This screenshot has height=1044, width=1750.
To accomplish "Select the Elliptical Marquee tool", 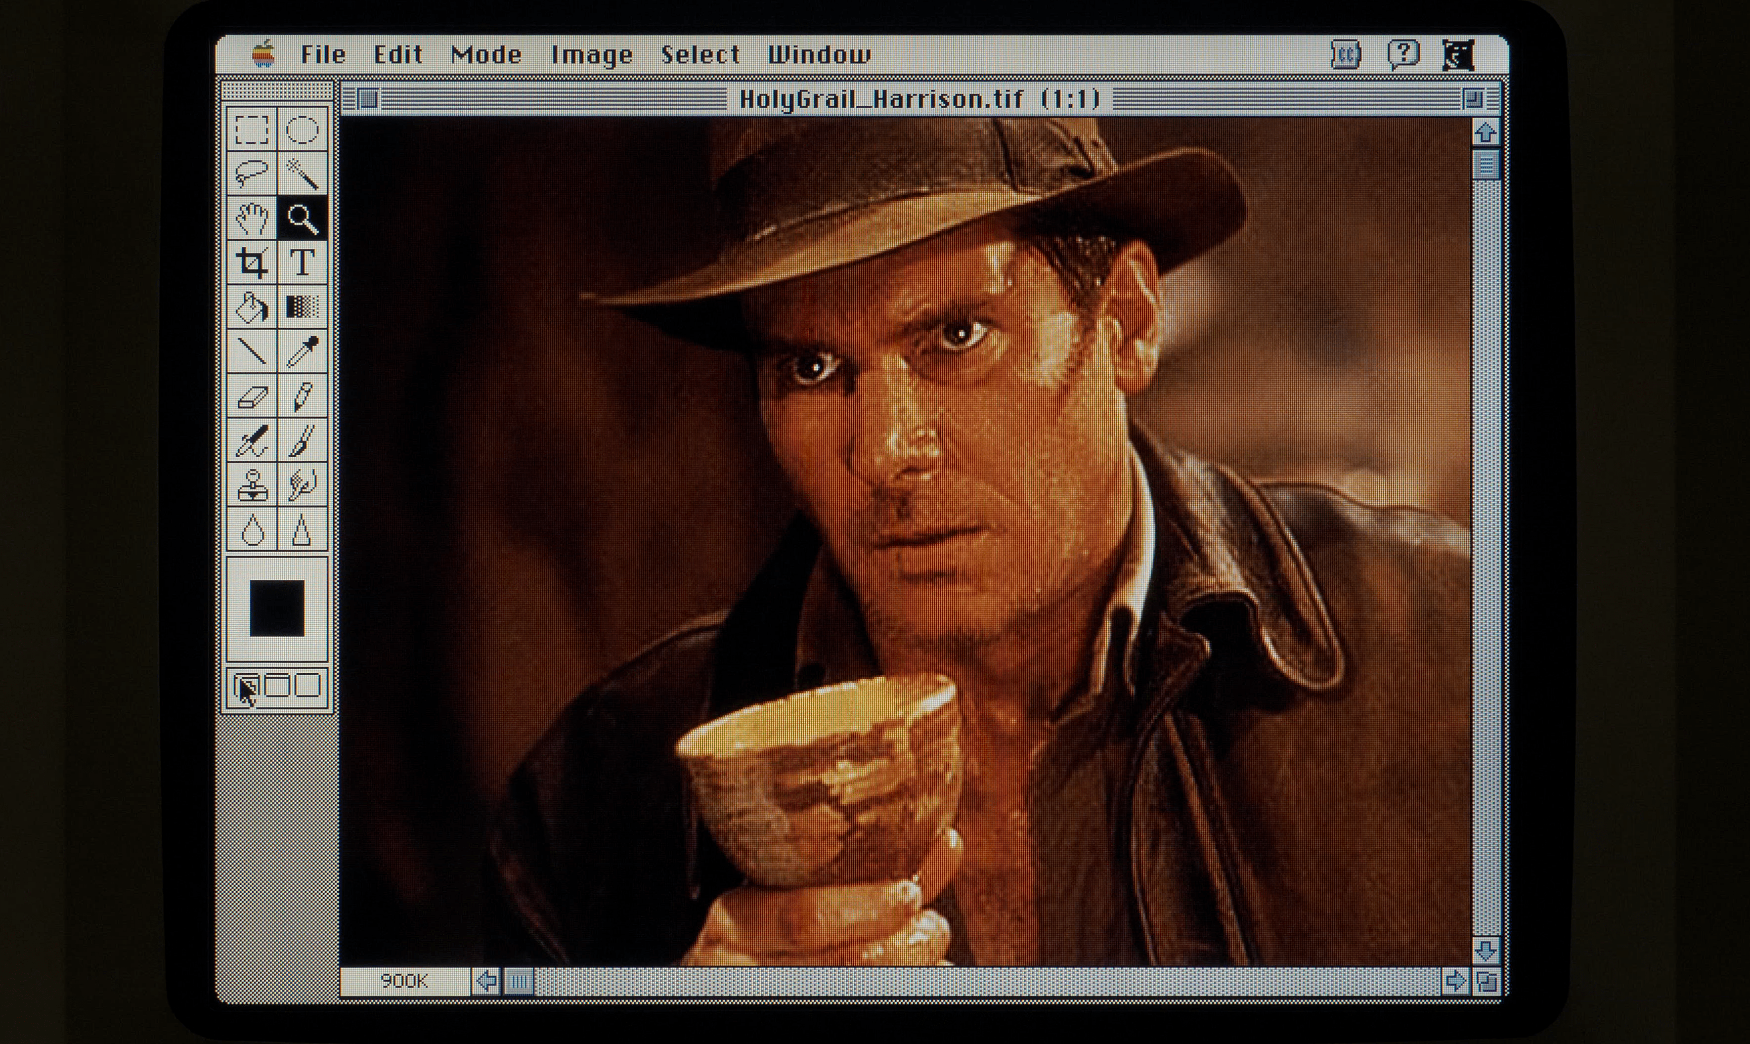I will click(303, 130).
